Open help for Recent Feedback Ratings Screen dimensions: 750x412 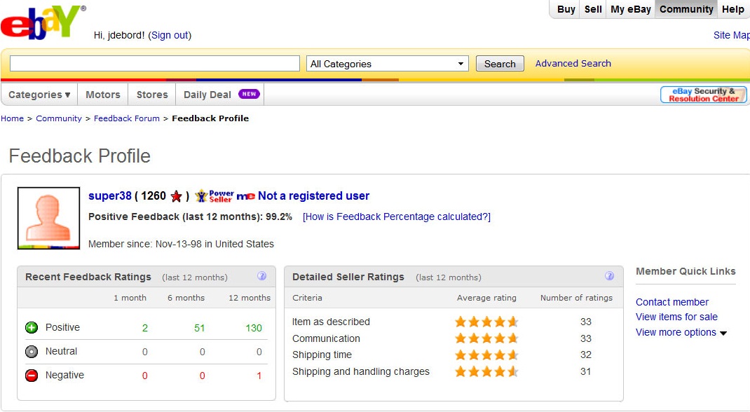pyautogui.click(x=261, y=276)
